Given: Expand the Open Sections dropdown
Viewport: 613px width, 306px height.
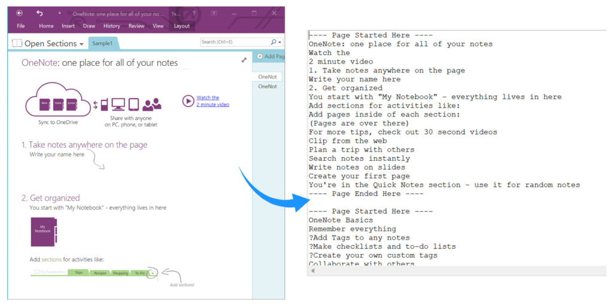Looking at the screenshot, I should [x=81, y=44].
